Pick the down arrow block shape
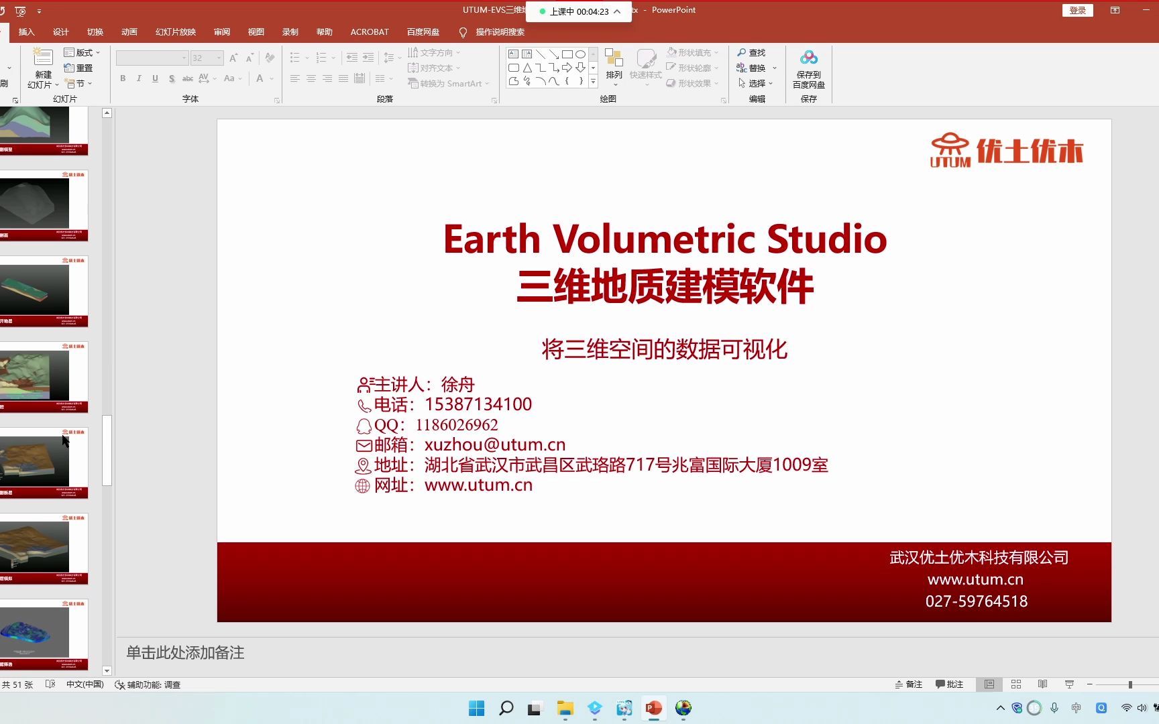Screen dimensions: 1159x724 tap(581, 68)
